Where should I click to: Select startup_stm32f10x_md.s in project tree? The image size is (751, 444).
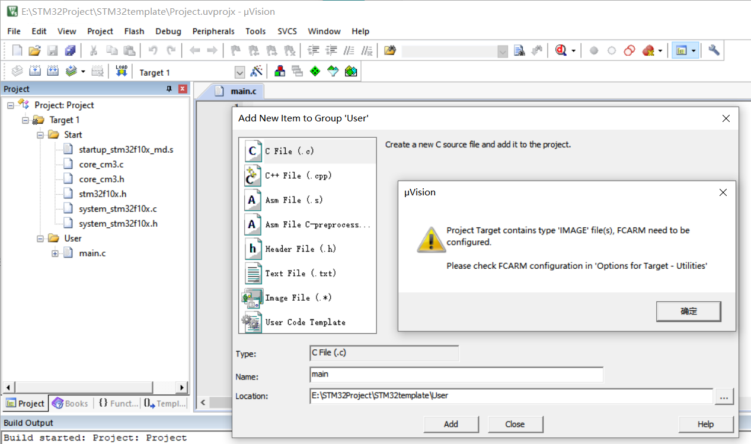pos(126,149)
